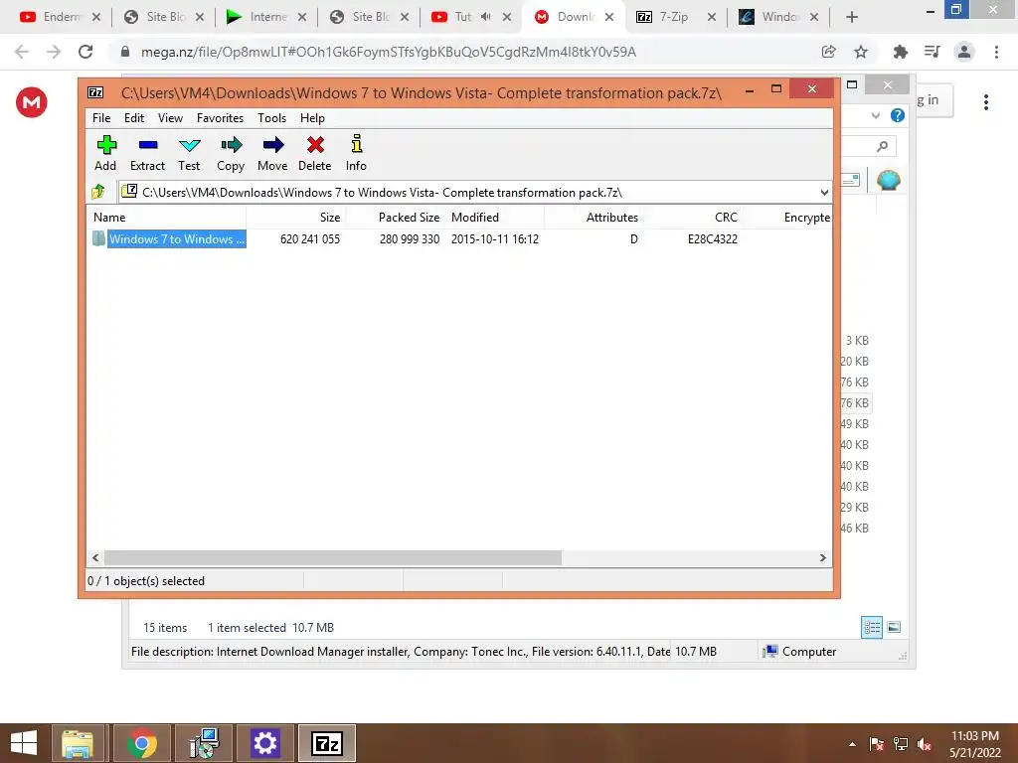The width and height of the screenshot is (1018, 763).
Task: Share this page from the address bar
Action: (x=828, y=52)
